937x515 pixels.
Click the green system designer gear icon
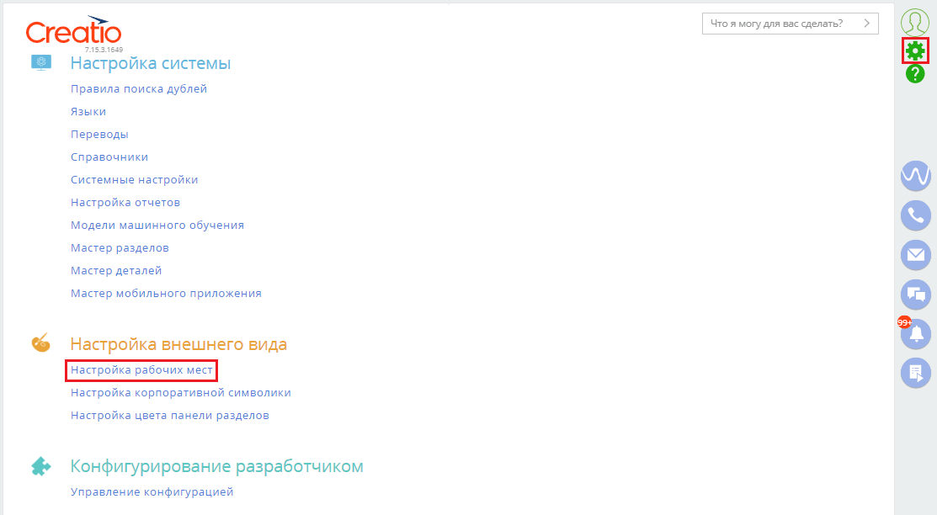tap(915, 50)
